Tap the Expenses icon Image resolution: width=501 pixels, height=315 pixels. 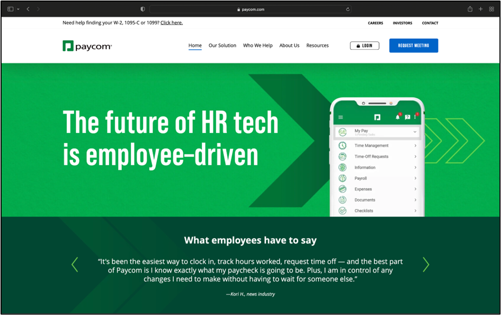(343, 189)
